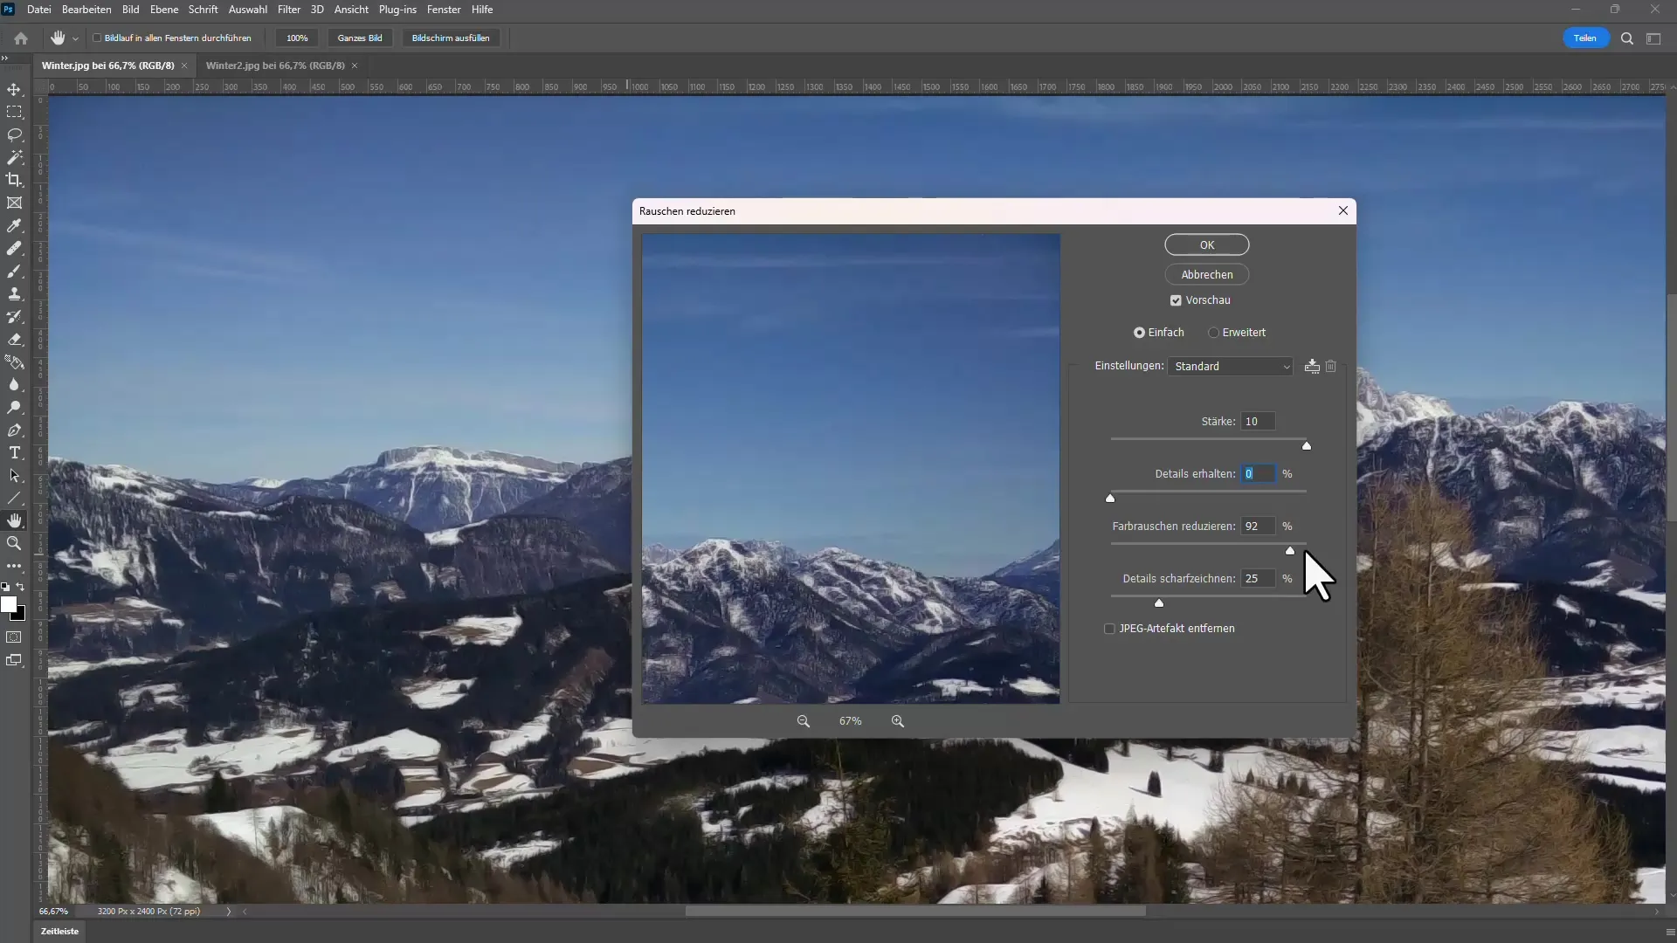
Task: Expand the collapsed toolbar double arrow
Action: (4, 58)
